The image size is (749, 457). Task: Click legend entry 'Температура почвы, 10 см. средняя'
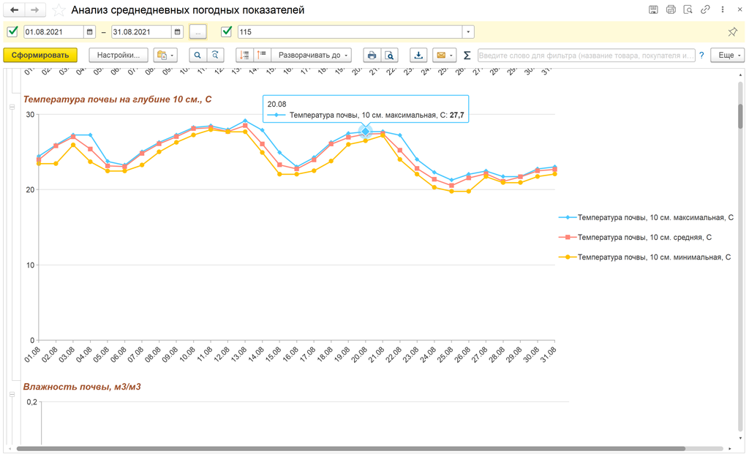[644, 238]
